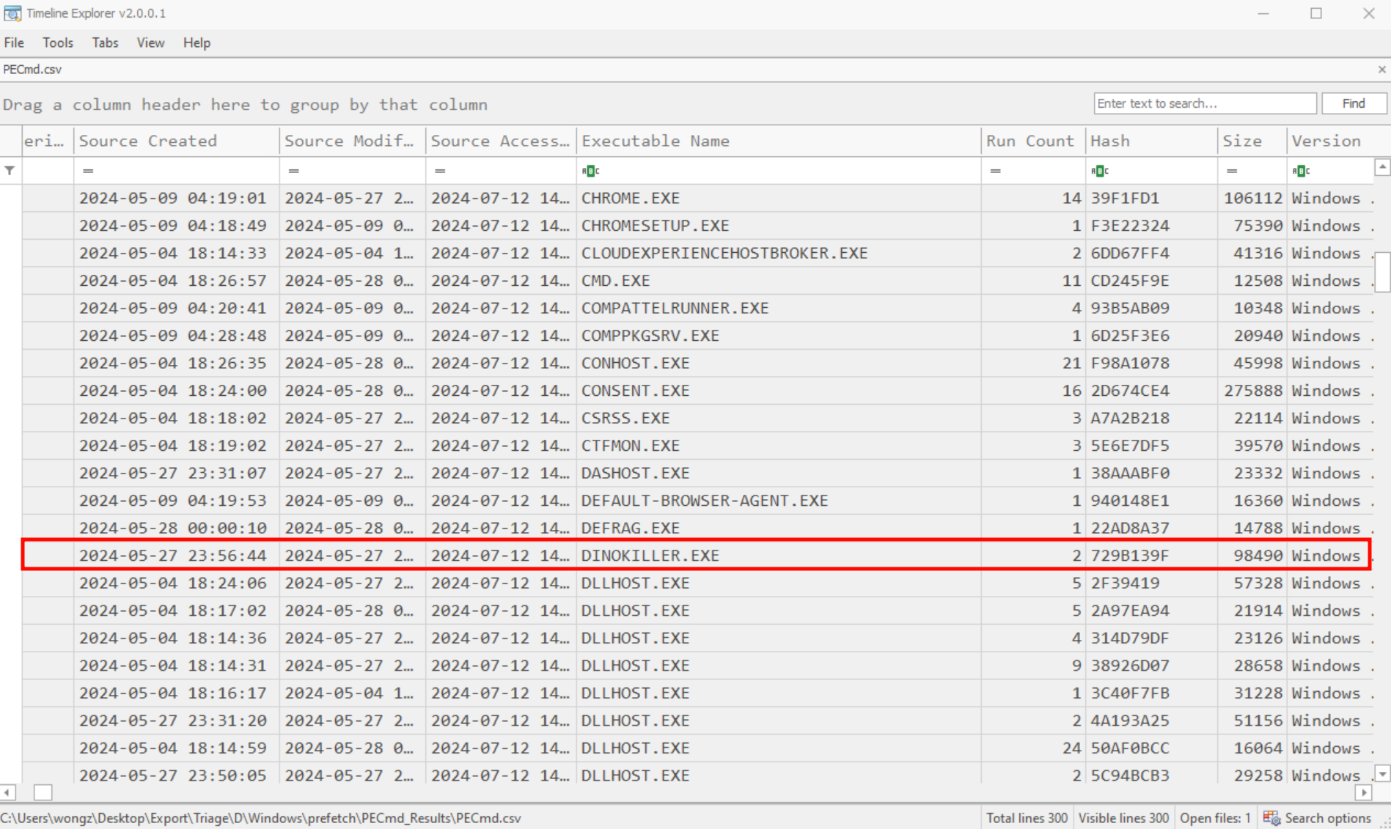The height and width of the screenshot is (829, 1391).
Task: Open the Version column filter condition icon
Action: pyautogui.click(x=1301, y=171)
